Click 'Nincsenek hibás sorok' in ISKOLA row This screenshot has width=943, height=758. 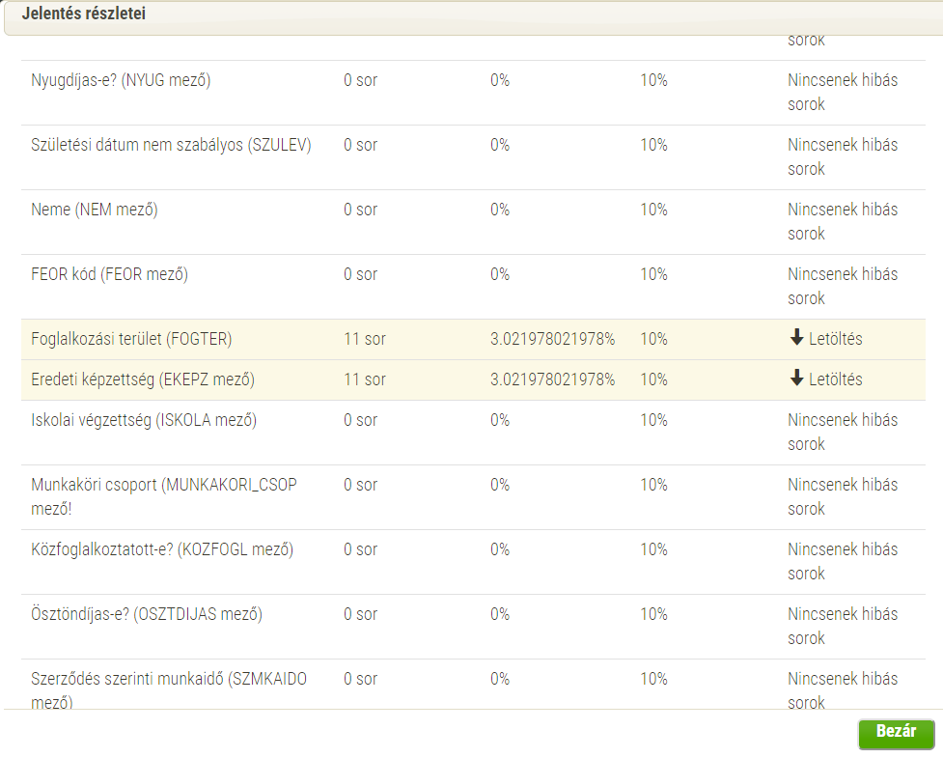click(x=843, y=432)
